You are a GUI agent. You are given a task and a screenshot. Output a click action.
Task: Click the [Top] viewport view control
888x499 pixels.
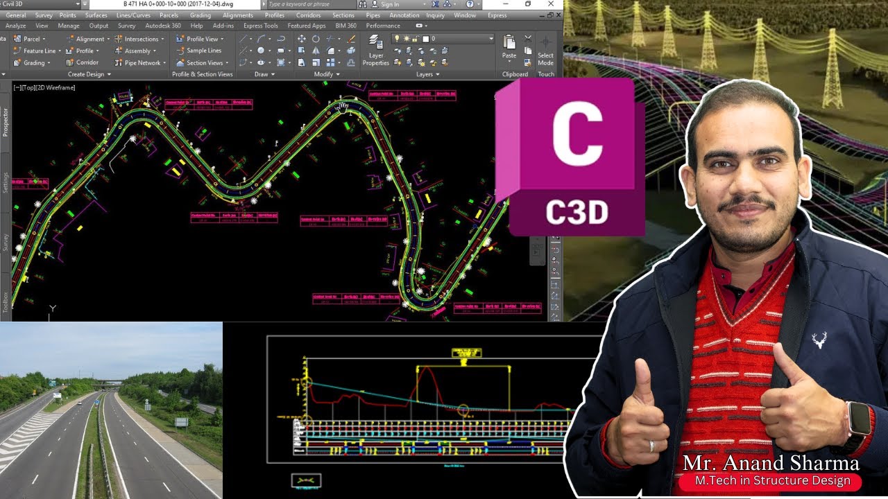tap(30, 87)
